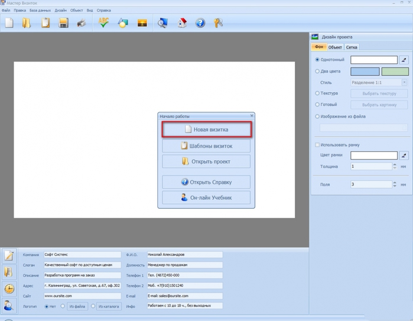Print using the printer toolbar icon

(82, 23)
